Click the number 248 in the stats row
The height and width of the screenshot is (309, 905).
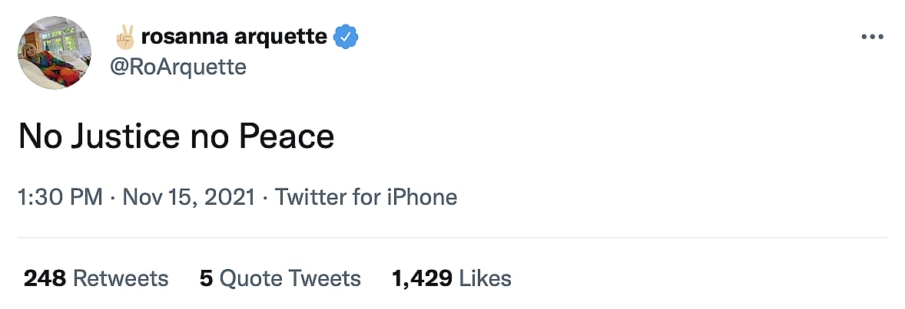point(45,278)
